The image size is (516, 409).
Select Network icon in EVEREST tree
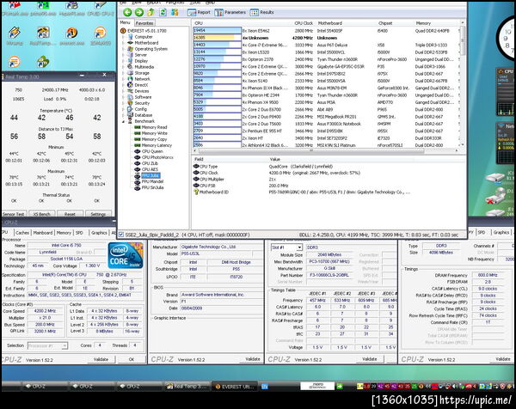point(130,79)
